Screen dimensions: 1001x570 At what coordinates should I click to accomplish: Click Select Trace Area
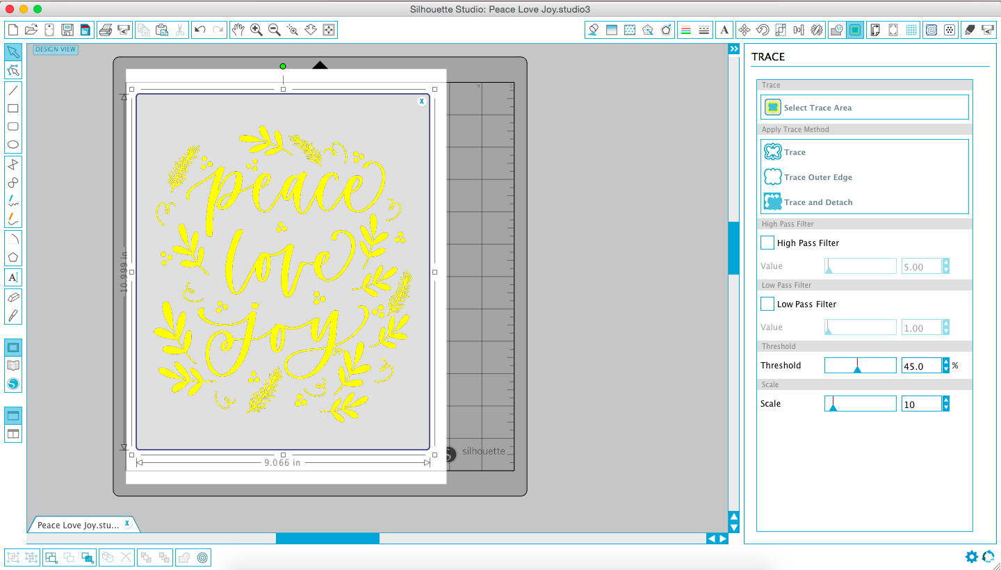pyautogui.click(x=865, y=107)
